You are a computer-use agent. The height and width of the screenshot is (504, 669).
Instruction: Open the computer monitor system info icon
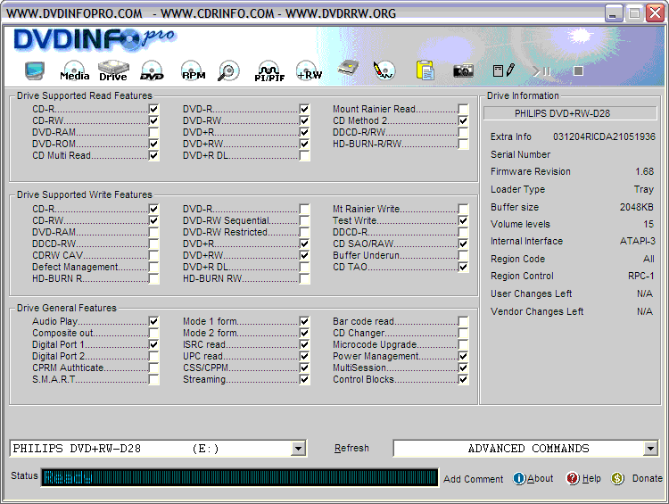click(x=34, y=70)
